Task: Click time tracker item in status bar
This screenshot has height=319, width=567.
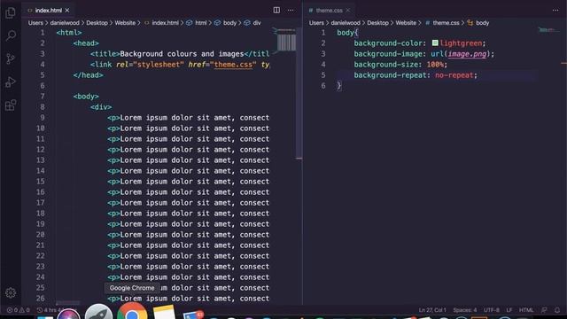Action: 50,310
